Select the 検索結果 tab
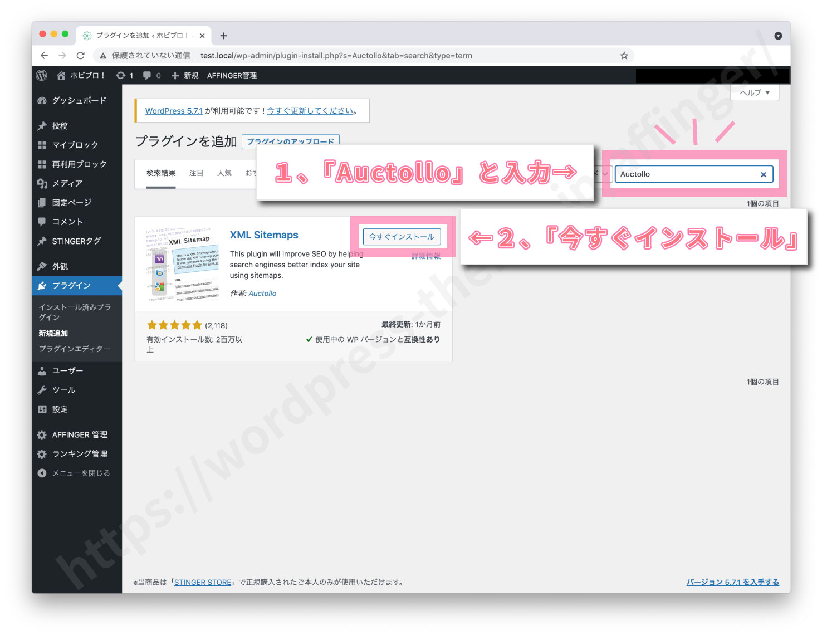The image size is (822, 635). point(161,173)
